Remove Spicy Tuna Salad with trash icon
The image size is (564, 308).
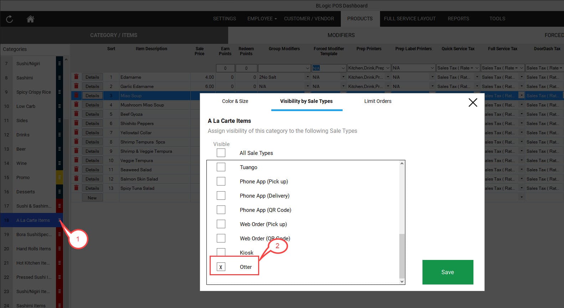76,188
